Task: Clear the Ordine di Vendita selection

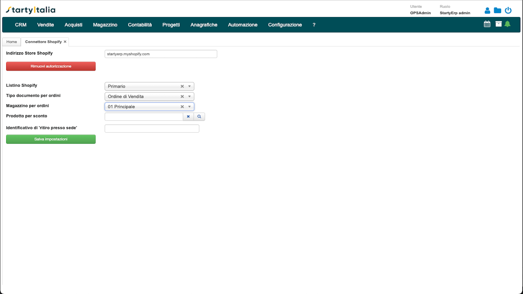Action: tap(182, 96)
